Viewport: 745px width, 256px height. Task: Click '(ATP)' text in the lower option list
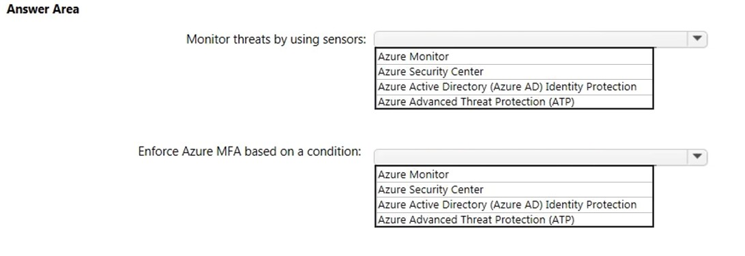point(561,220)
